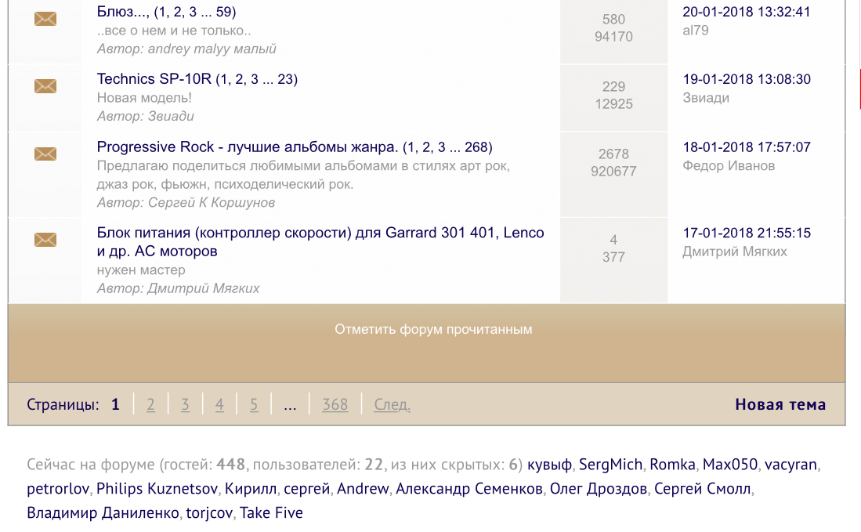Click envelope icon beside Блок питания thread
Screen dimensions: 861x532
(x=45, y=240)
